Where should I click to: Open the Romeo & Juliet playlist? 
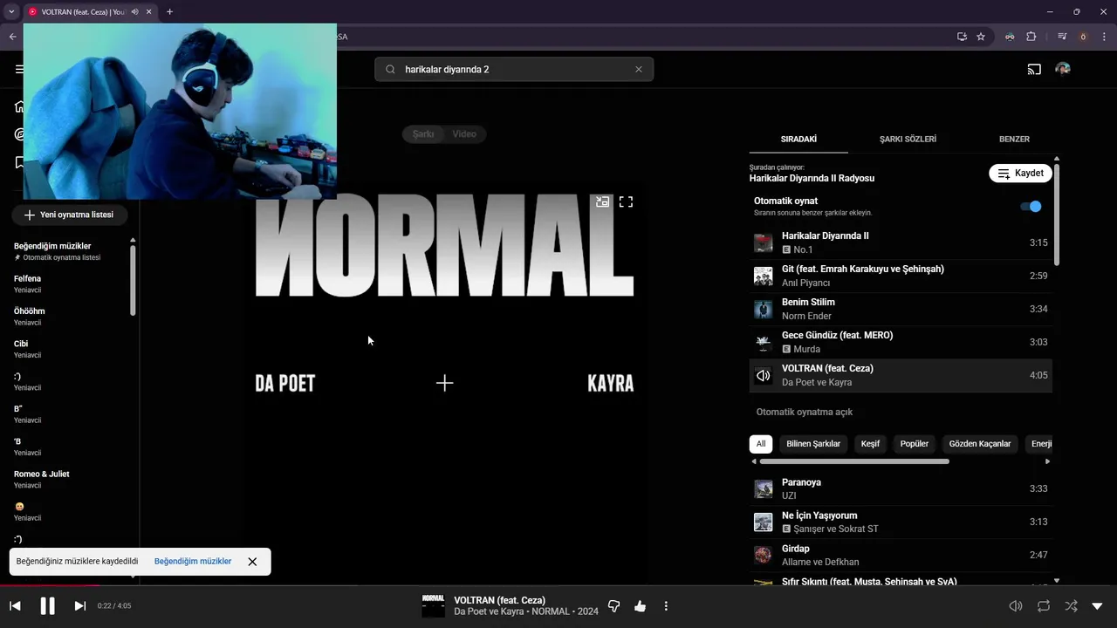[68, 479]
